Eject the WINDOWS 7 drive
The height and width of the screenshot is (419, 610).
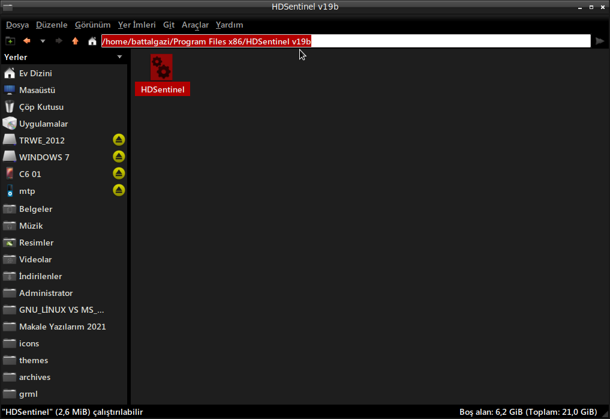click(x=119, y=157)
